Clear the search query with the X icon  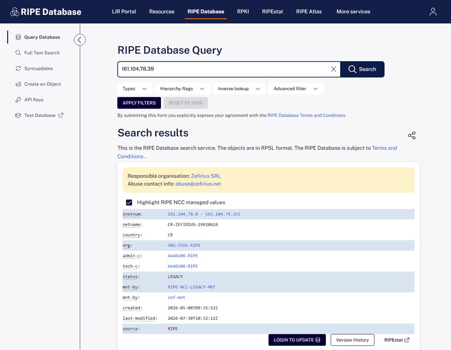coord(333,69)
